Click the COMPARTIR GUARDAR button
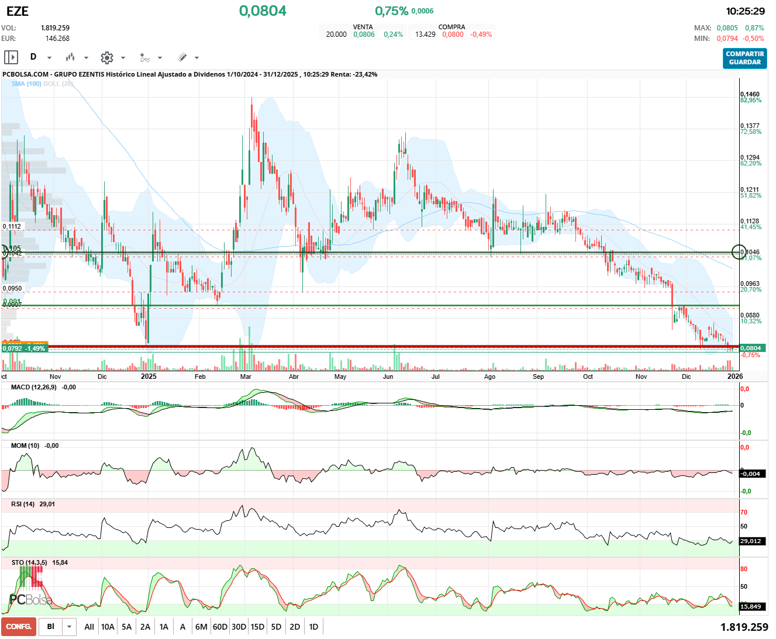Viewport: 776px width, 639px height. 744,58
